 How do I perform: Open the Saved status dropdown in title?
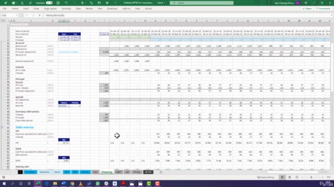pyautogui.click(x=164, y=3)
